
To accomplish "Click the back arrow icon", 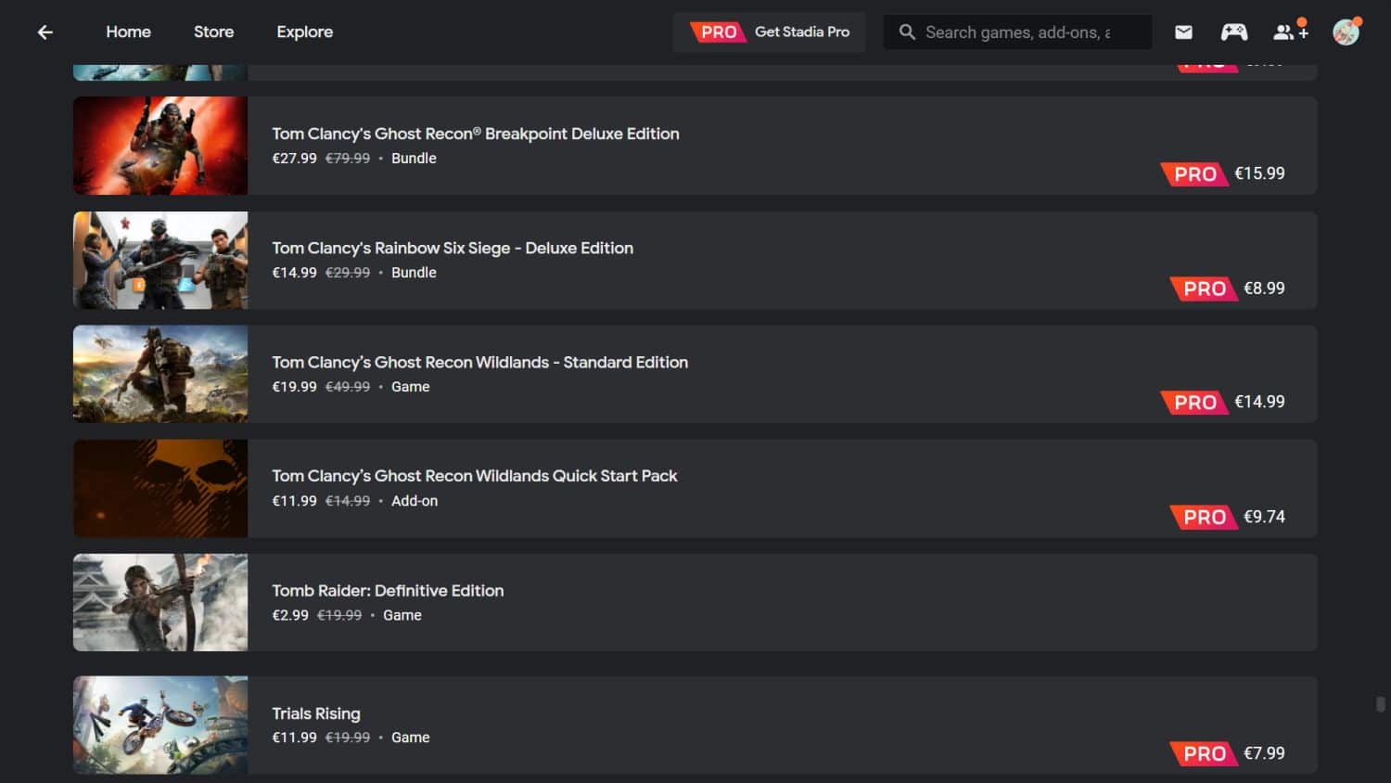I will pos(45,32).
